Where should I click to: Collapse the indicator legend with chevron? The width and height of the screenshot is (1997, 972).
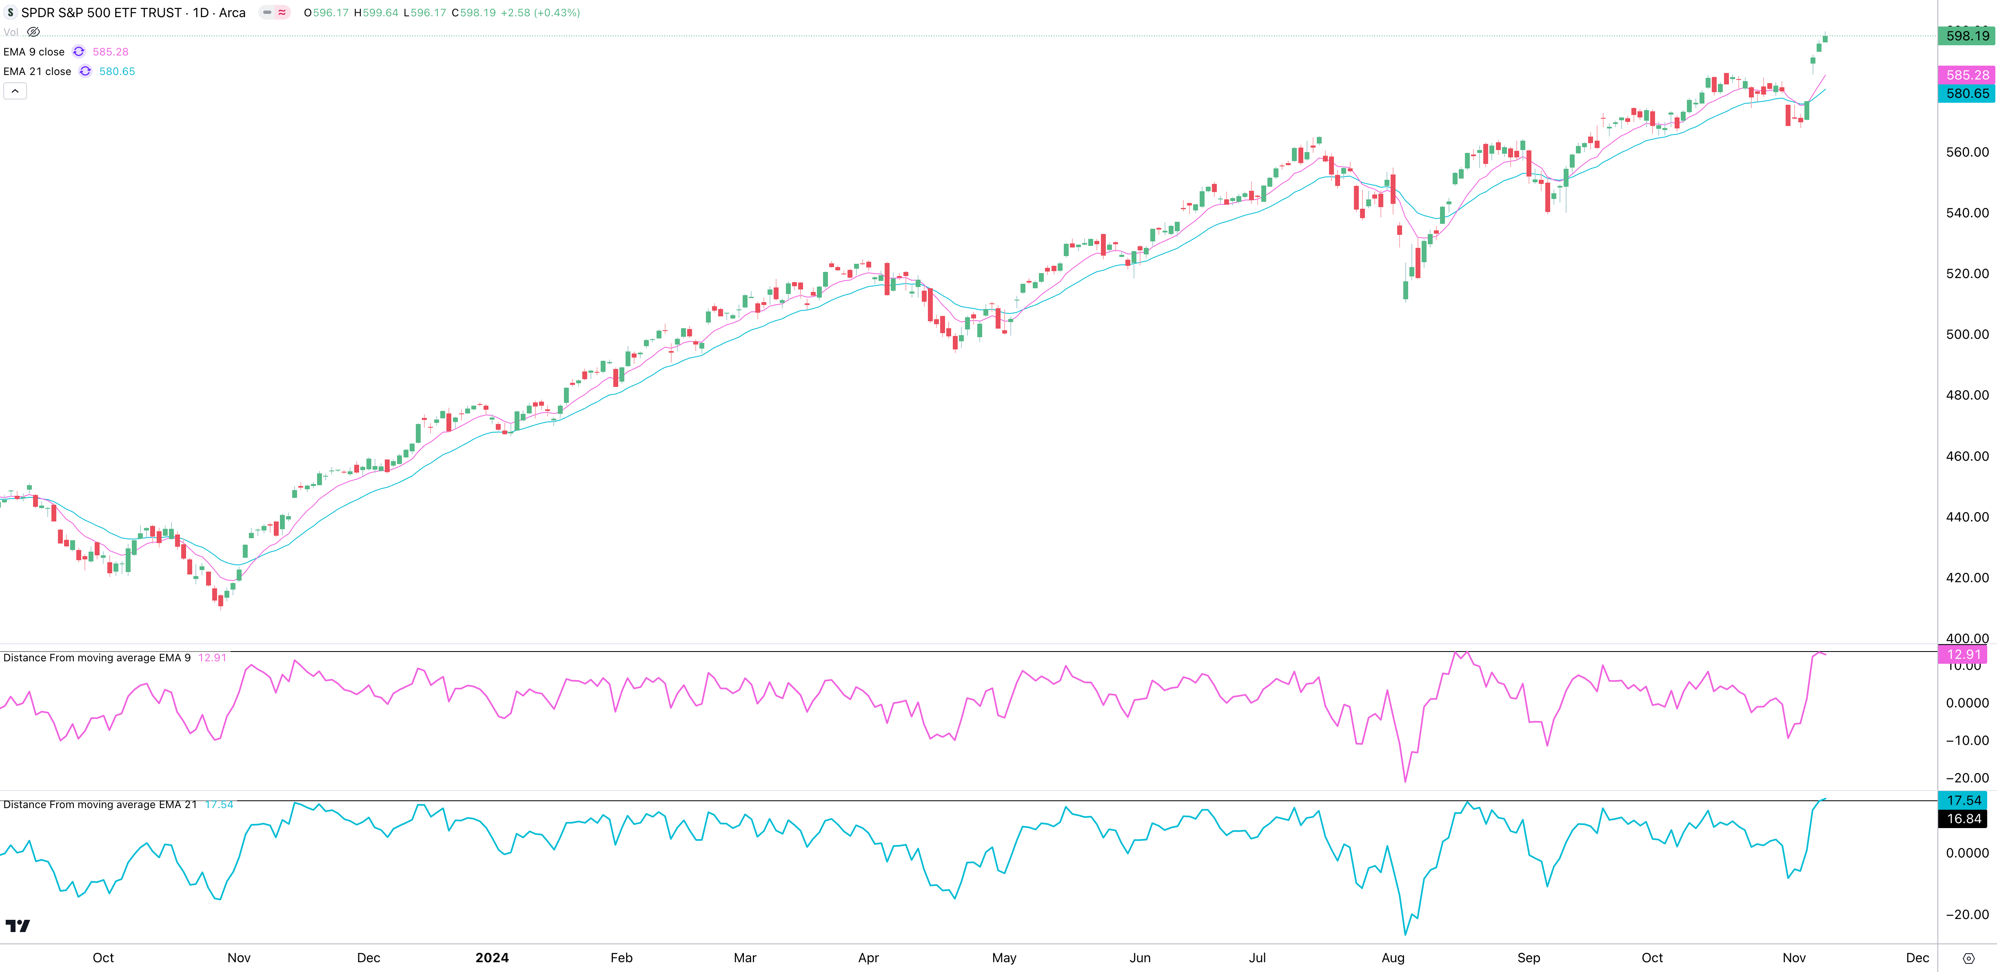click(x=15, y=91)
